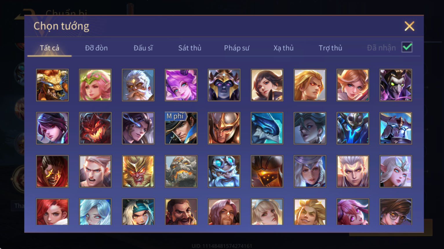This screenshot has height=249, width=444.
Task: Open the Sát thủ tab
Action: 190,48
